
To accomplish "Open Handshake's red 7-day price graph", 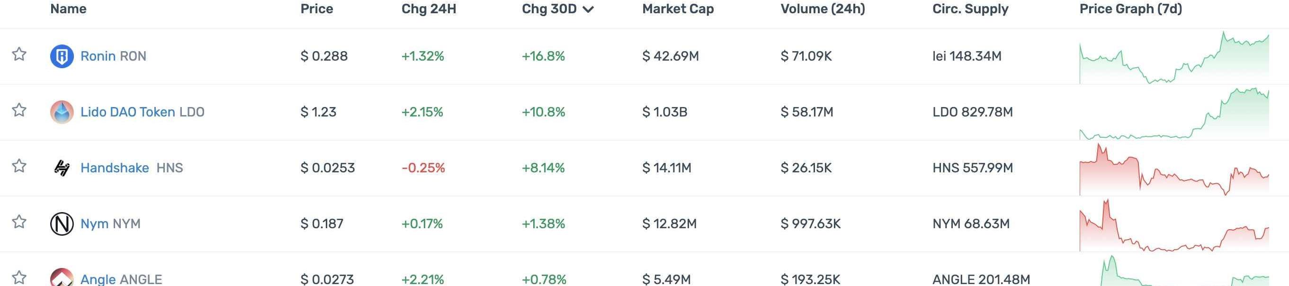I will (1174, 171).
